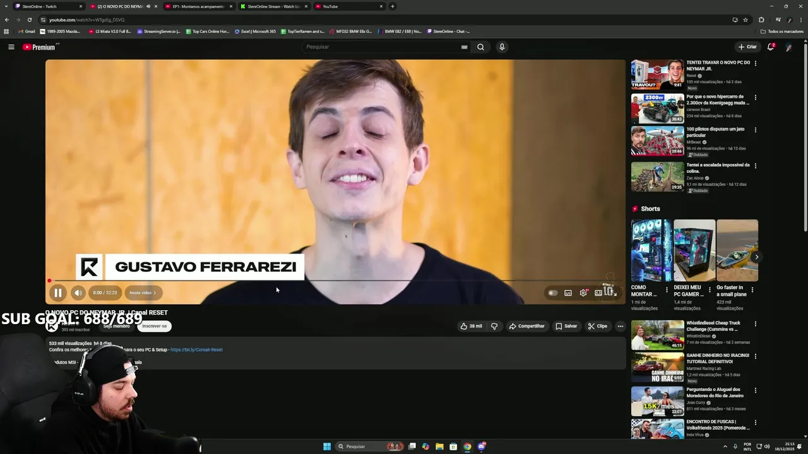Open 'TENTEI TRAVAR O NOVO PC' video thumbnail

[x=657, y=74]
